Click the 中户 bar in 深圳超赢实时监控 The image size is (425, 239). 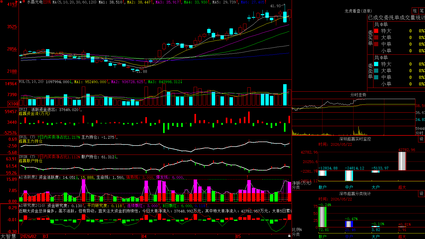pyautogui.click(x=349, y=176)
